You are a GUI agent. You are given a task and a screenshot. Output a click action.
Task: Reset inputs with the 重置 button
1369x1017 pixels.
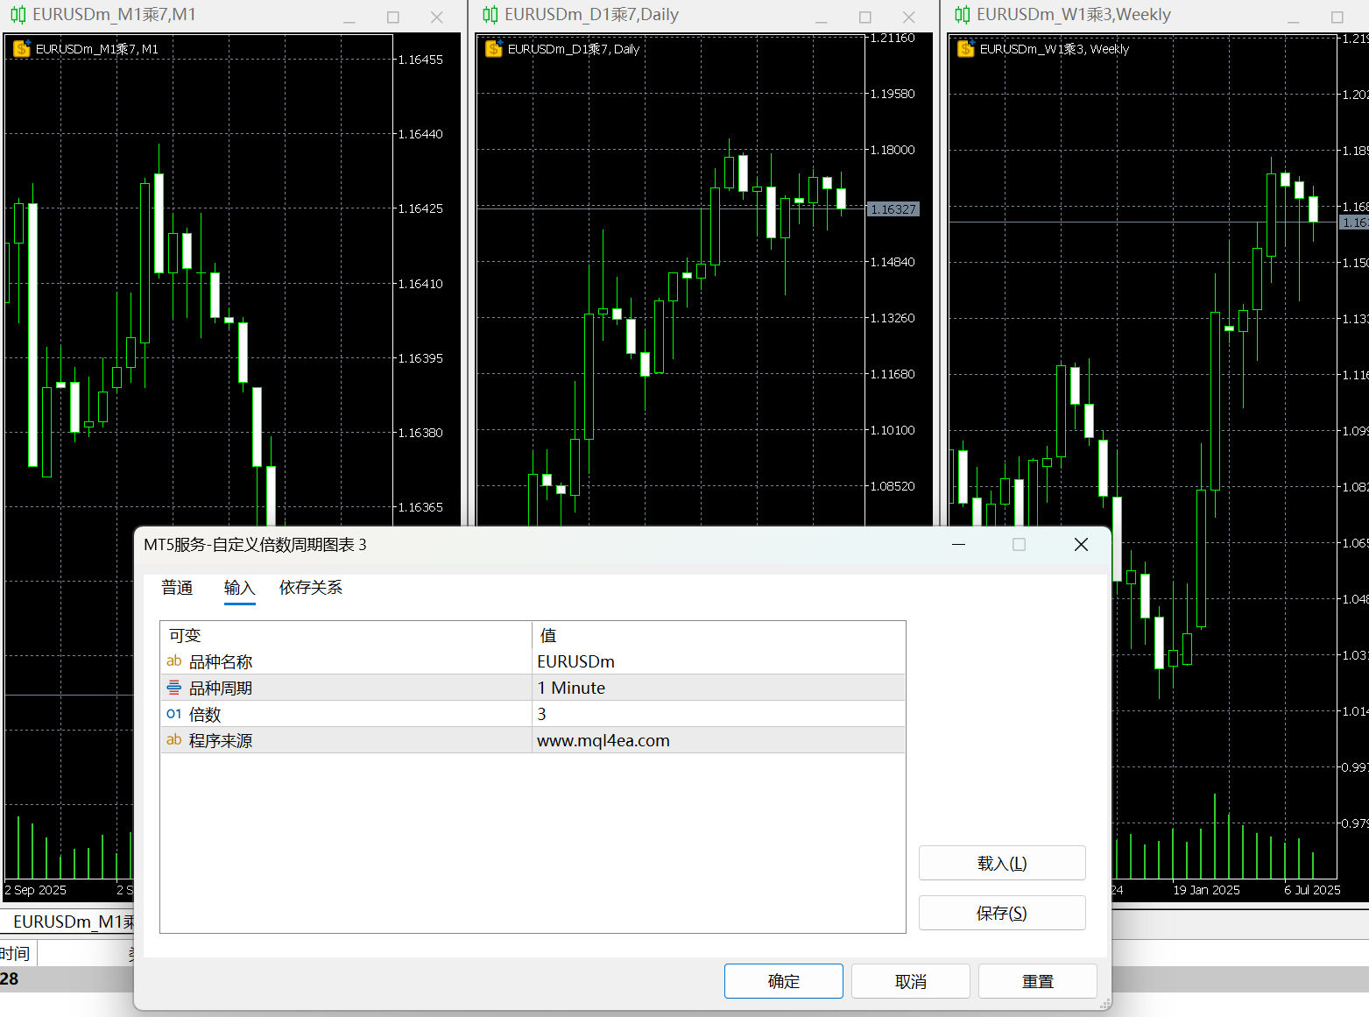click(1037, 981)
